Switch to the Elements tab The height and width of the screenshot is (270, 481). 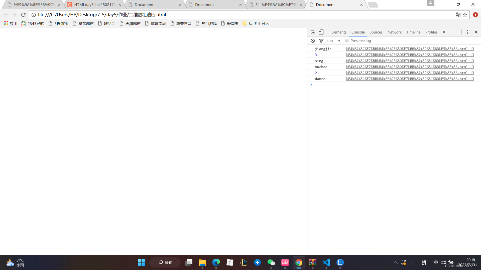[339, 32]
